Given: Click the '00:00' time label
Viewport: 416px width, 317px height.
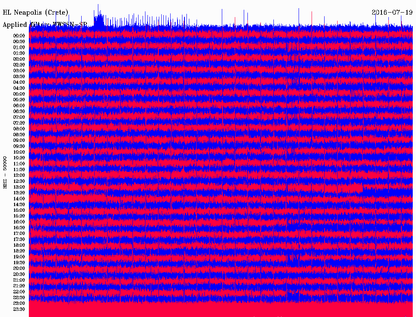Looking at the screenshot, I should [x=19, y=36].
